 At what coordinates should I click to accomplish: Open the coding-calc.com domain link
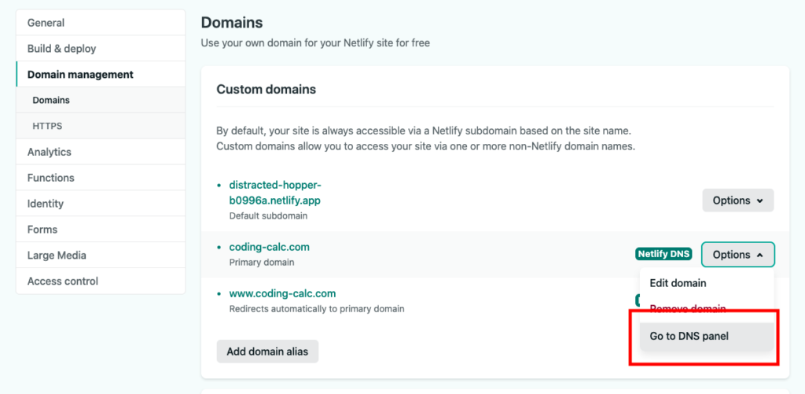coord(269,247)
